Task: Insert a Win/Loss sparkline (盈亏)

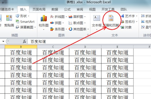Action: [x=146, y=27]
